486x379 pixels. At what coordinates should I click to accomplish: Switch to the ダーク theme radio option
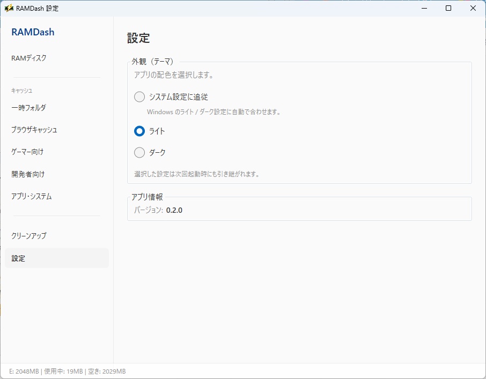pos(139,152)
